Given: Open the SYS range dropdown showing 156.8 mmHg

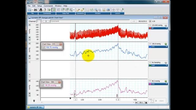Looking at the screenshot, I should click(x=150, y=44).
